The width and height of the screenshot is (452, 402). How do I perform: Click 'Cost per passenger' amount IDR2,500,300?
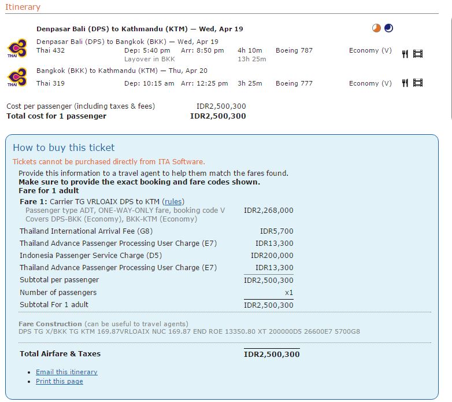[221, 106]
